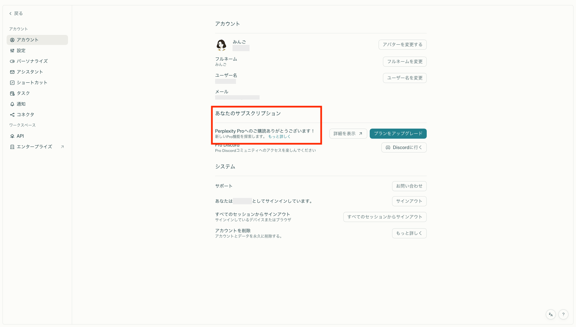
Task: Select the 通知 bell icon
Action: 12,104
